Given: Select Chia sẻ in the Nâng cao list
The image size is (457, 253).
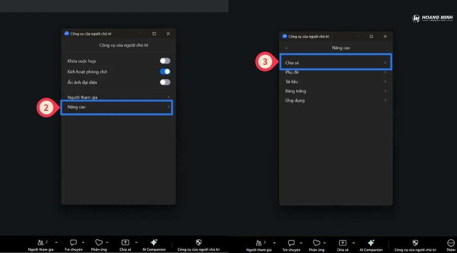Looking at the screenshot, I should [x=335, y=63].
